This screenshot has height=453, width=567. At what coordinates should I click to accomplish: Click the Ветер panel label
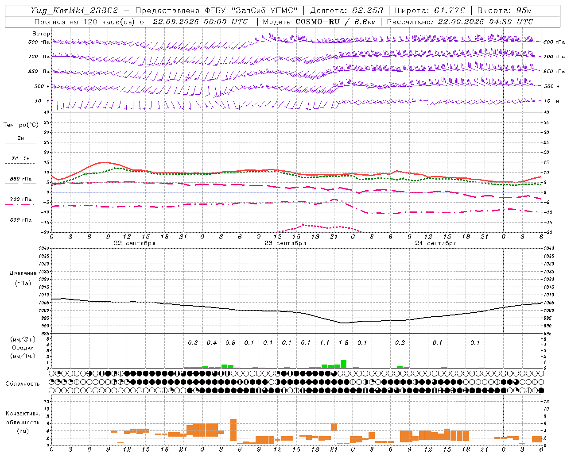click(41, 34)
